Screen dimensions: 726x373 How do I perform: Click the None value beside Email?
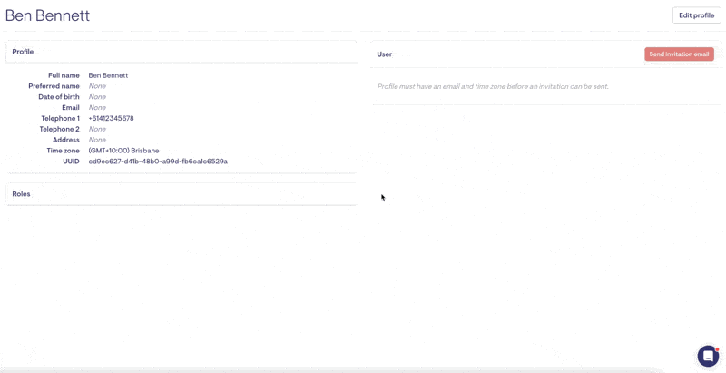click(x=97, y=108)
